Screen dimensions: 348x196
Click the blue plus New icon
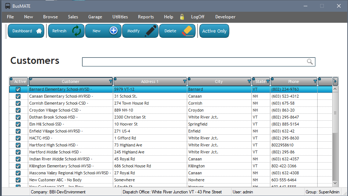point(114,31)
